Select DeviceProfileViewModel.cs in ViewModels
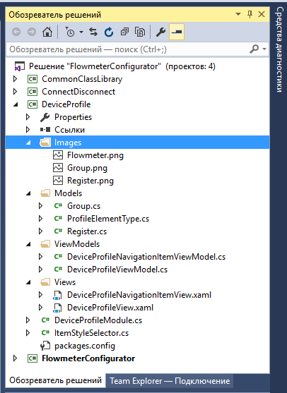The image size is (287, 393). (117, 270)
